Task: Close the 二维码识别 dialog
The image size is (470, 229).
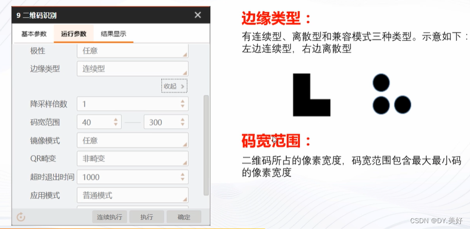Action: pyautogui.click(x=197, y=15)
